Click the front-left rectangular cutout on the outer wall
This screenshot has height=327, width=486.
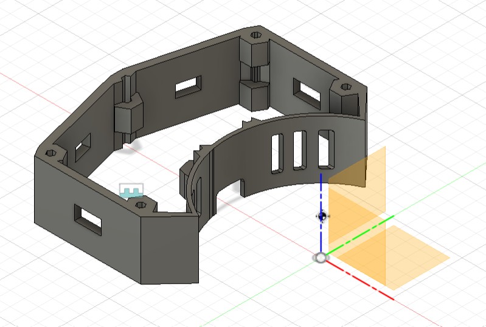coord(88,218)
